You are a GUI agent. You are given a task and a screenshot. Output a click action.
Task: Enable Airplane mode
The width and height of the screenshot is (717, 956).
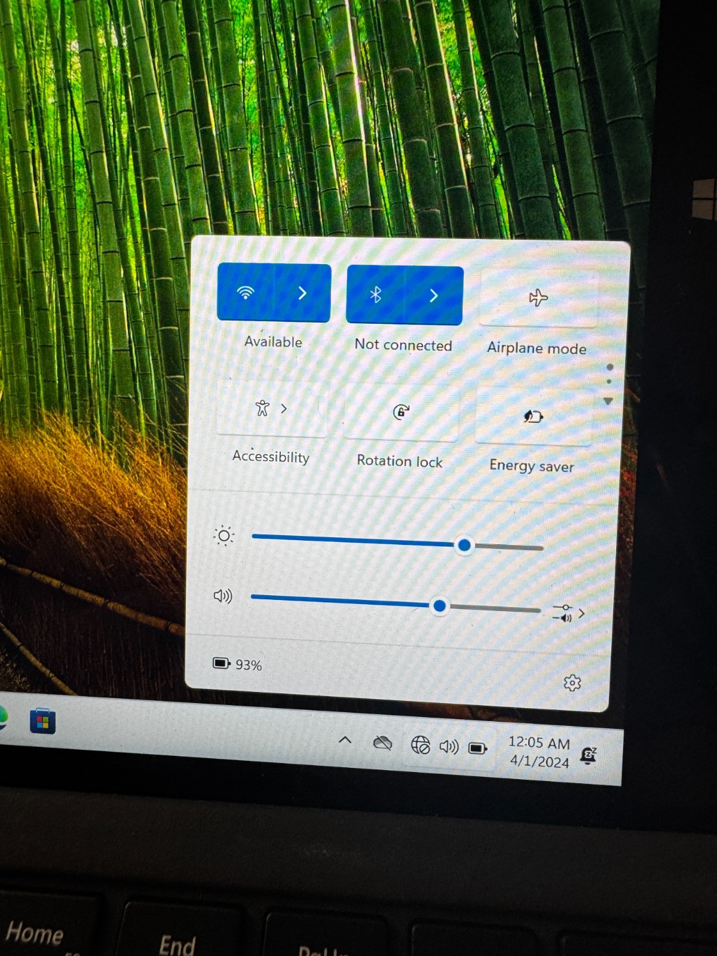(x=538, y=298)
